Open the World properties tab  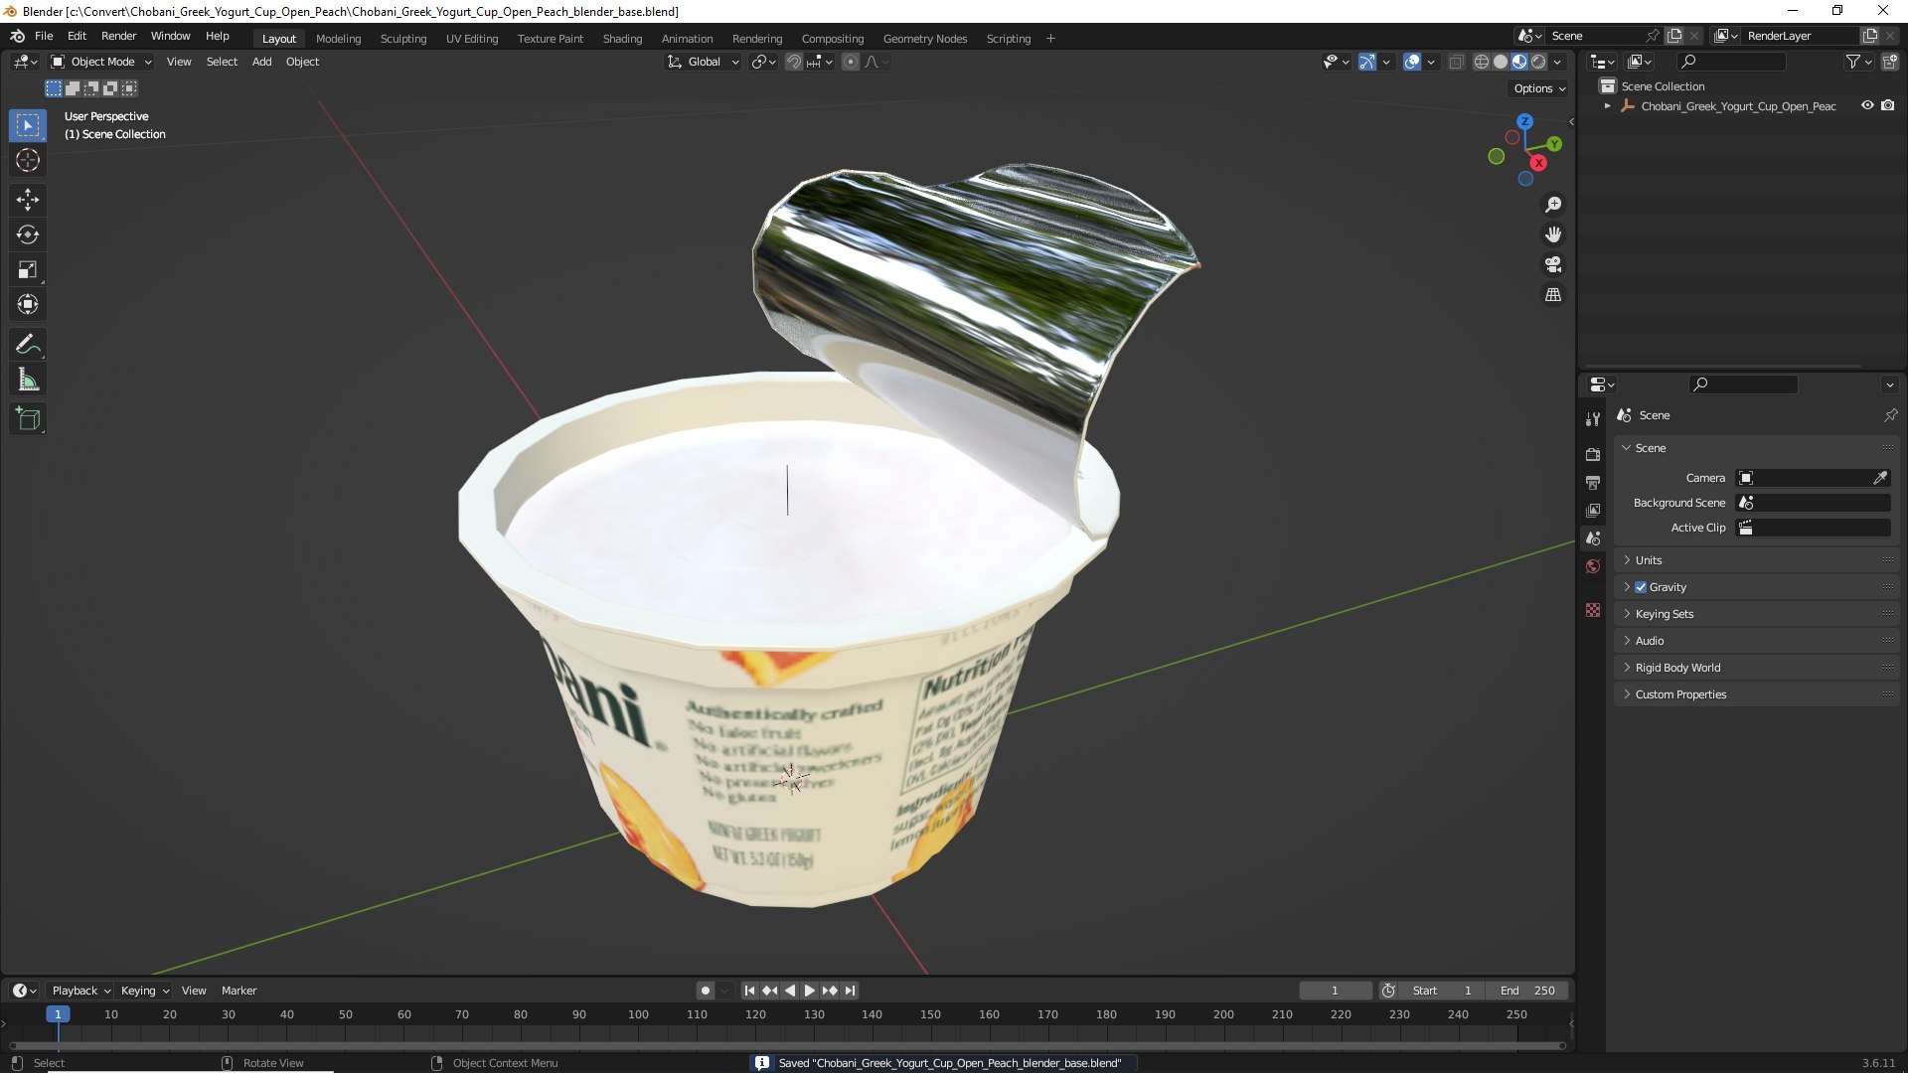(x=1593, y=566)
